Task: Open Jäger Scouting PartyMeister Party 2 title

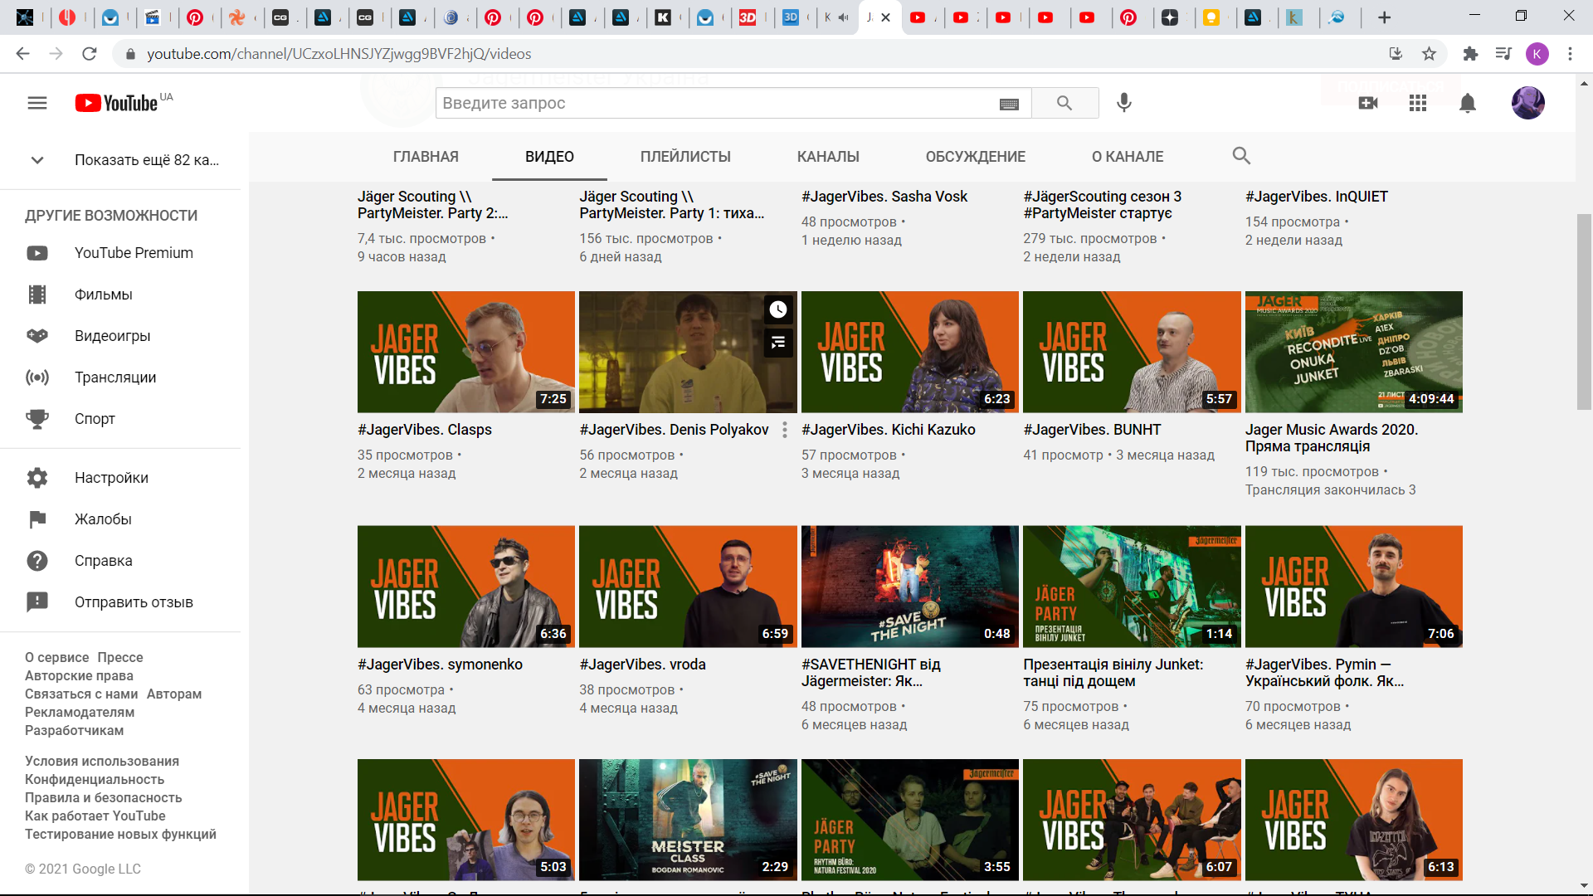Action: (433, 205)
